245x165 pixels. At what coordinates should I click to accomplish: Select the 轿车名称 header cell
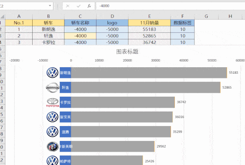[x=80, y=23]
